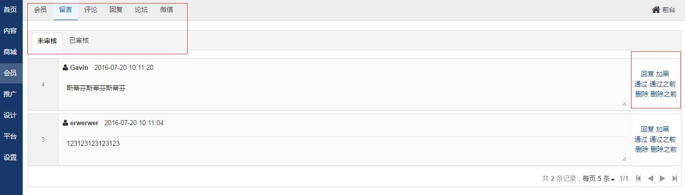Select 论坛 in the top tabs
685x195 pixels.
pos(141,10)
